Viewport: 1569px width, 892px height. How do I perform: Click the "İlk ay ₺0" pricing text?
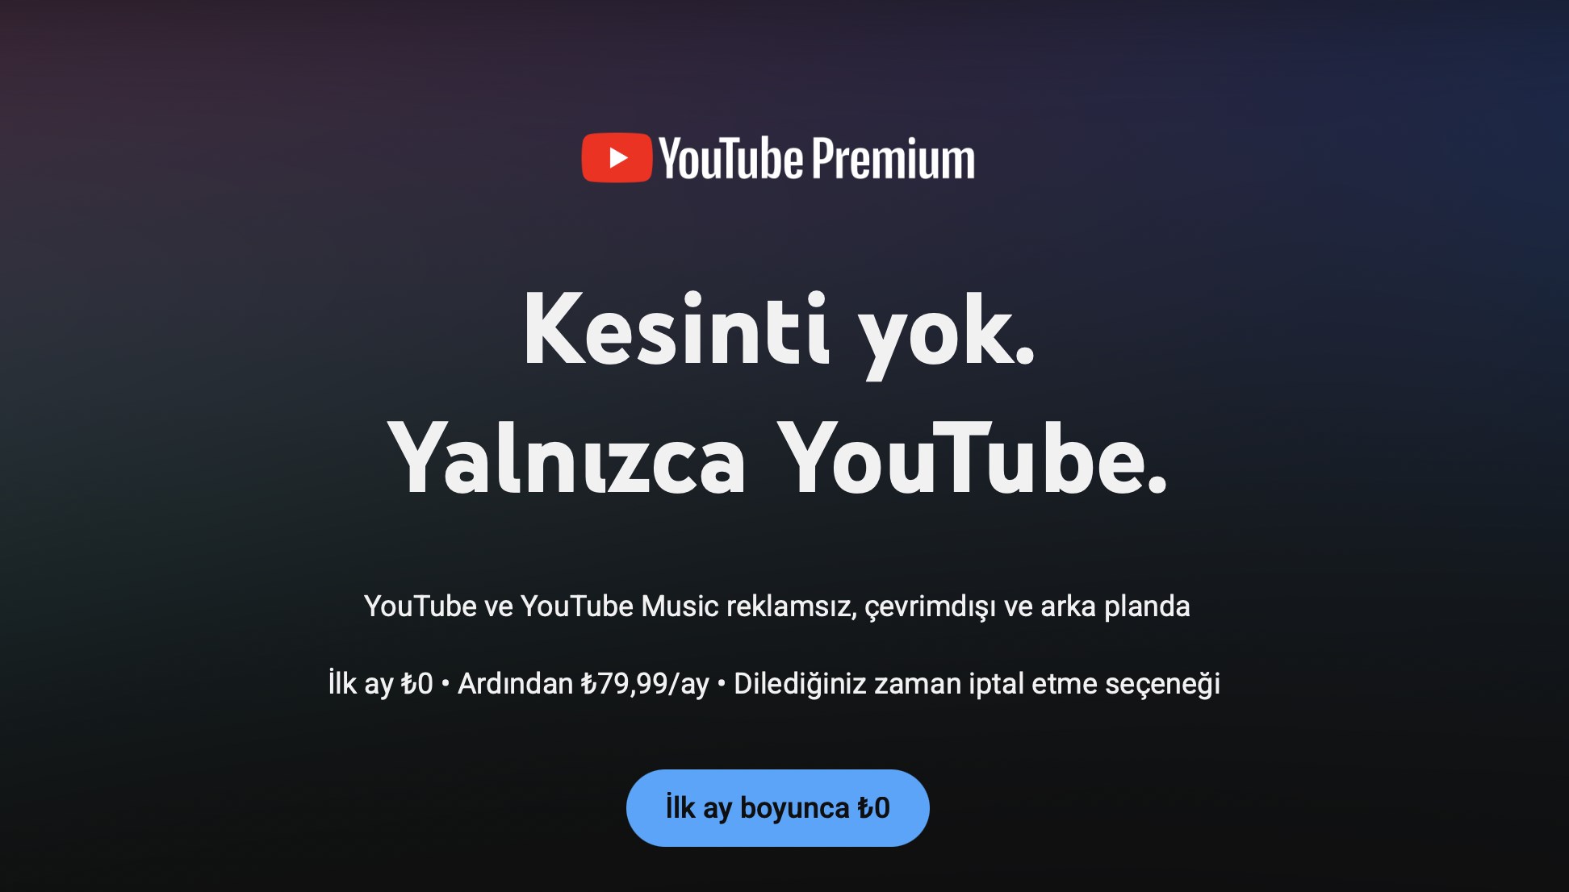tap(380, 684)
